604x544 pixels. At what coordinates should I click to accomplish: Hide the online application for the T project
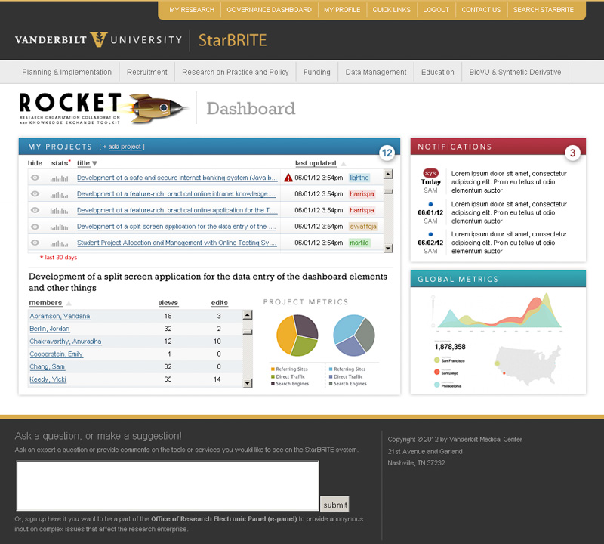click(35, 210)
